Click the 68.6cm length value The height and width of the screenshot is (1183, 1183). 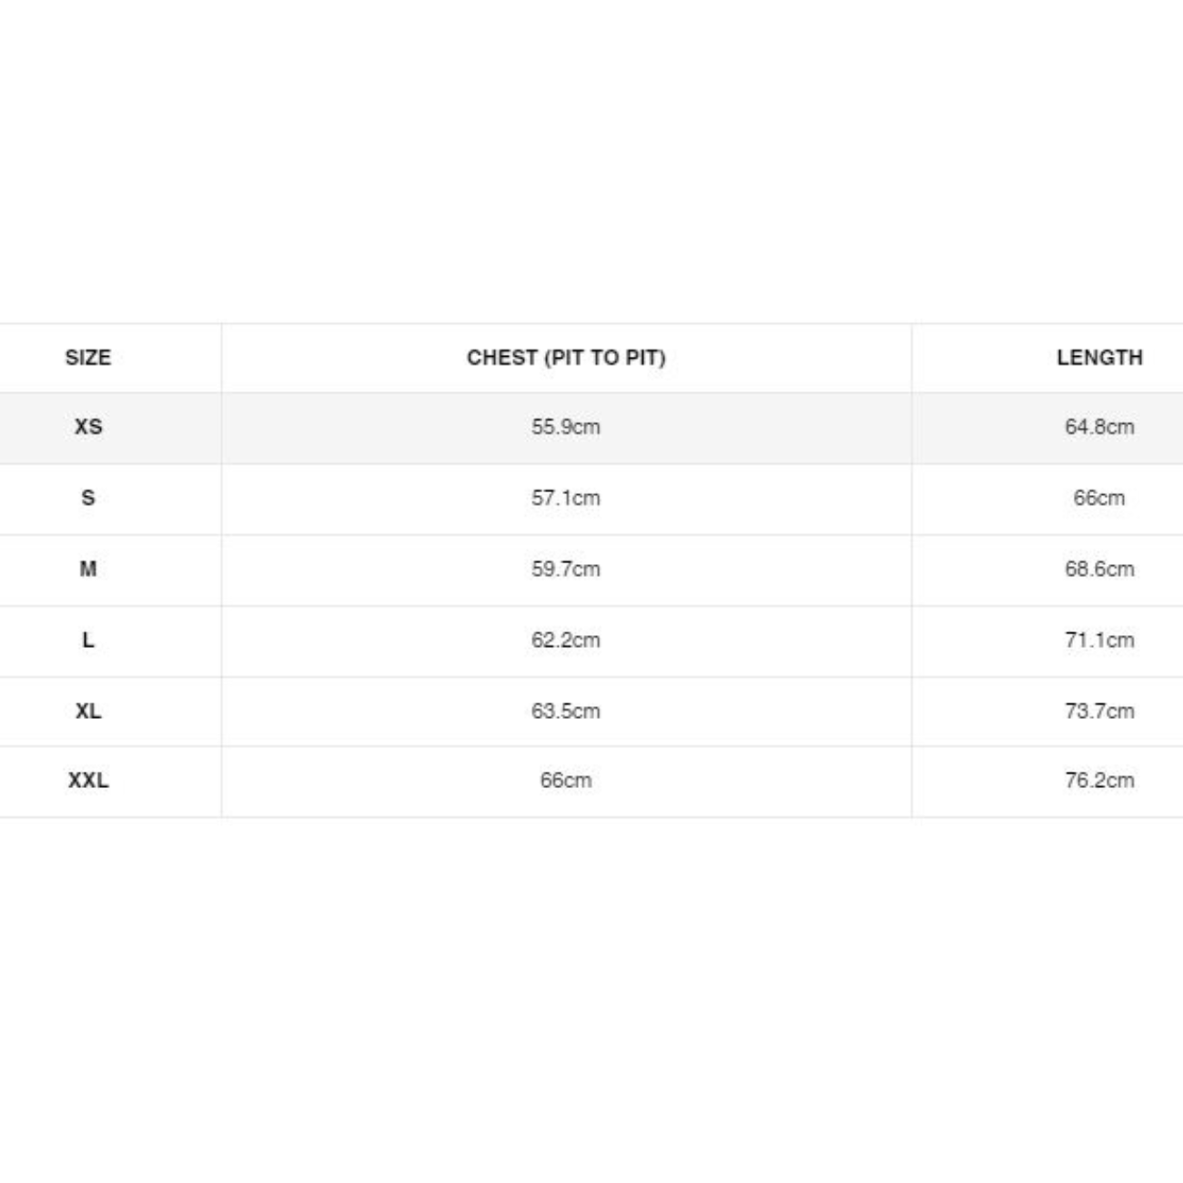(x=1099, y=569)
